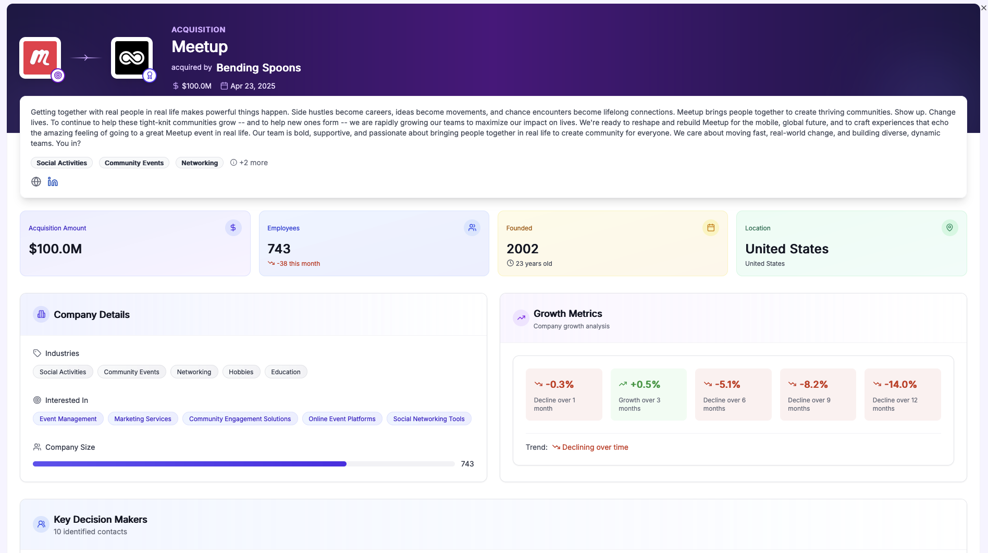988x553 pixels.
Task: Click the United States location heading
Action: click(787, 249)
